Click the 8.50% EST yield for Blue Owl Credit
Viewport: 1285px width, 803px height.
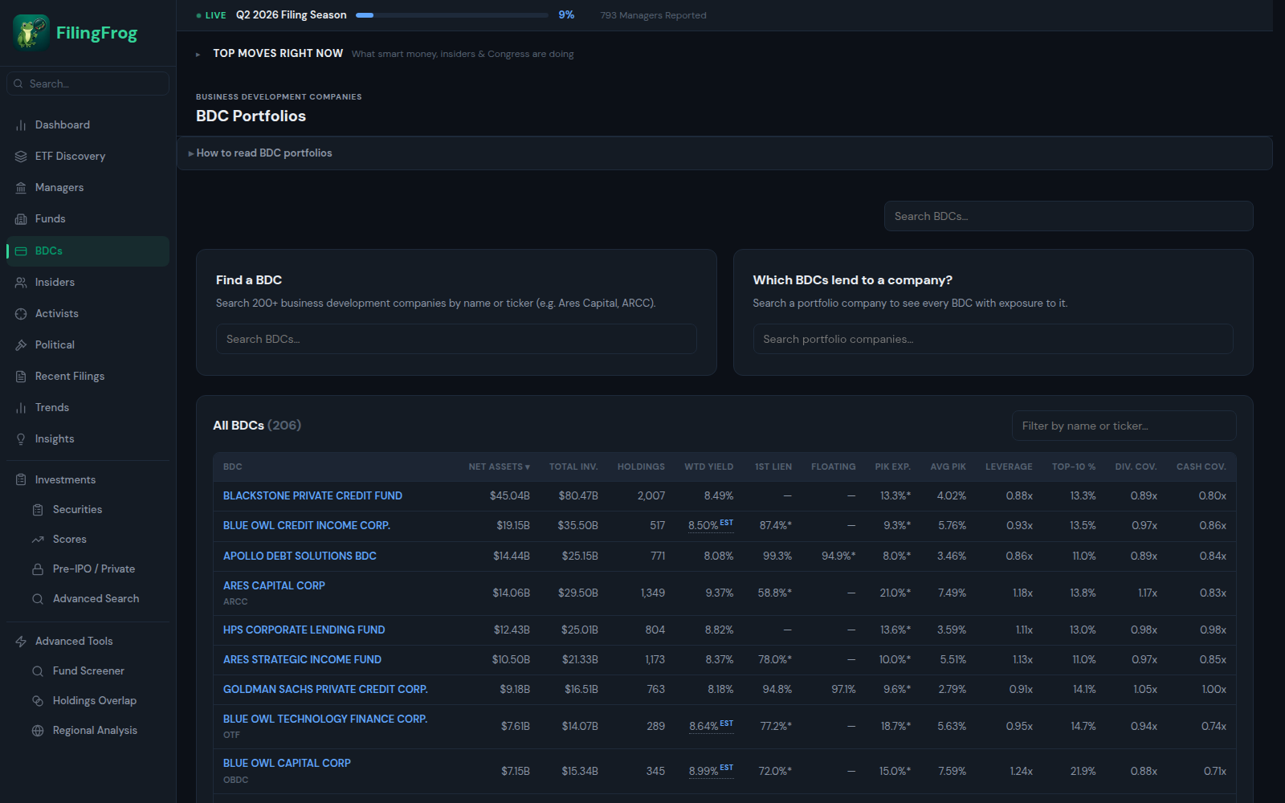[x=710, y=525]
